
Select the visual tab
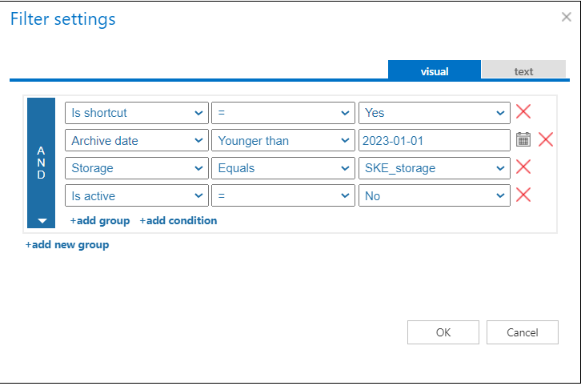tap(435, 71)
